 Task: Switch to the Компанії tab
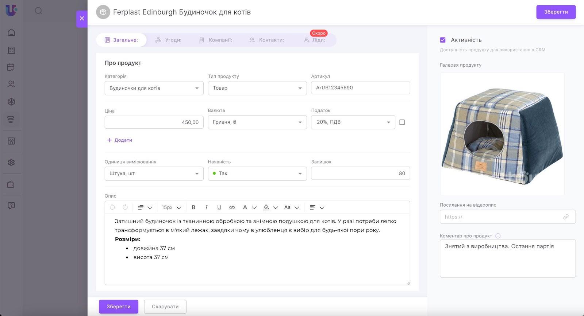pos(216,40)
